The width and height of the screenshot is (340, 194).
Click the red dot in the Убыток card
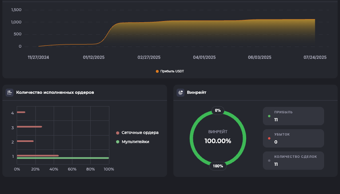click(269, 138)
